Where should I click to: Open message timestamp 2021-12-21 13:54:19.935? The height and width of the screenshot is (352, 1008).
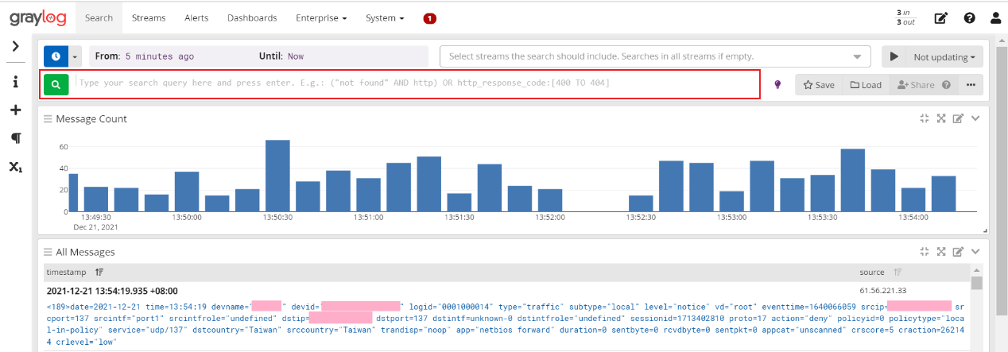click(x=112, y=291)
